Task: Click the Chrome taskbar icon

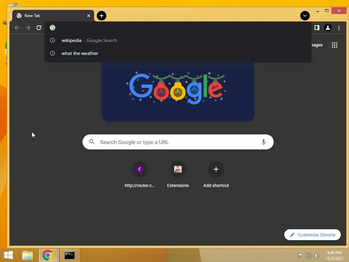Action: pyautogui.click(x=48, y=255)
